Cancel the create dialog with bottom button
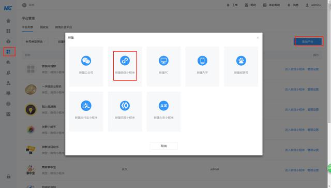Viewport: 331px width, 188px height. click(164, 146)
